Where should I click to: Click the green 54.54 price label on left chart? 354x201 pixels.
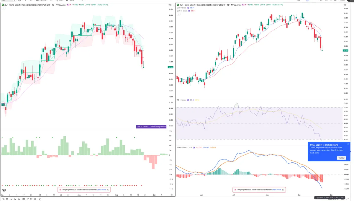pos(170,67)
